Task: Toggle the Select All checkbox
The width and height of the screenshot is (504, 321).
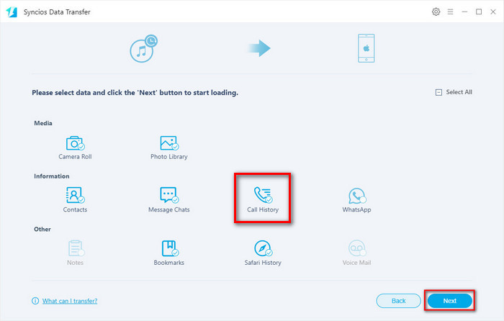Action: [438, 93]
